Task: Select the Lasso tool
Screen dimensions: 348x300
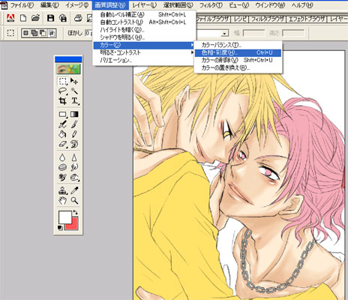Action: coord(63,91)
